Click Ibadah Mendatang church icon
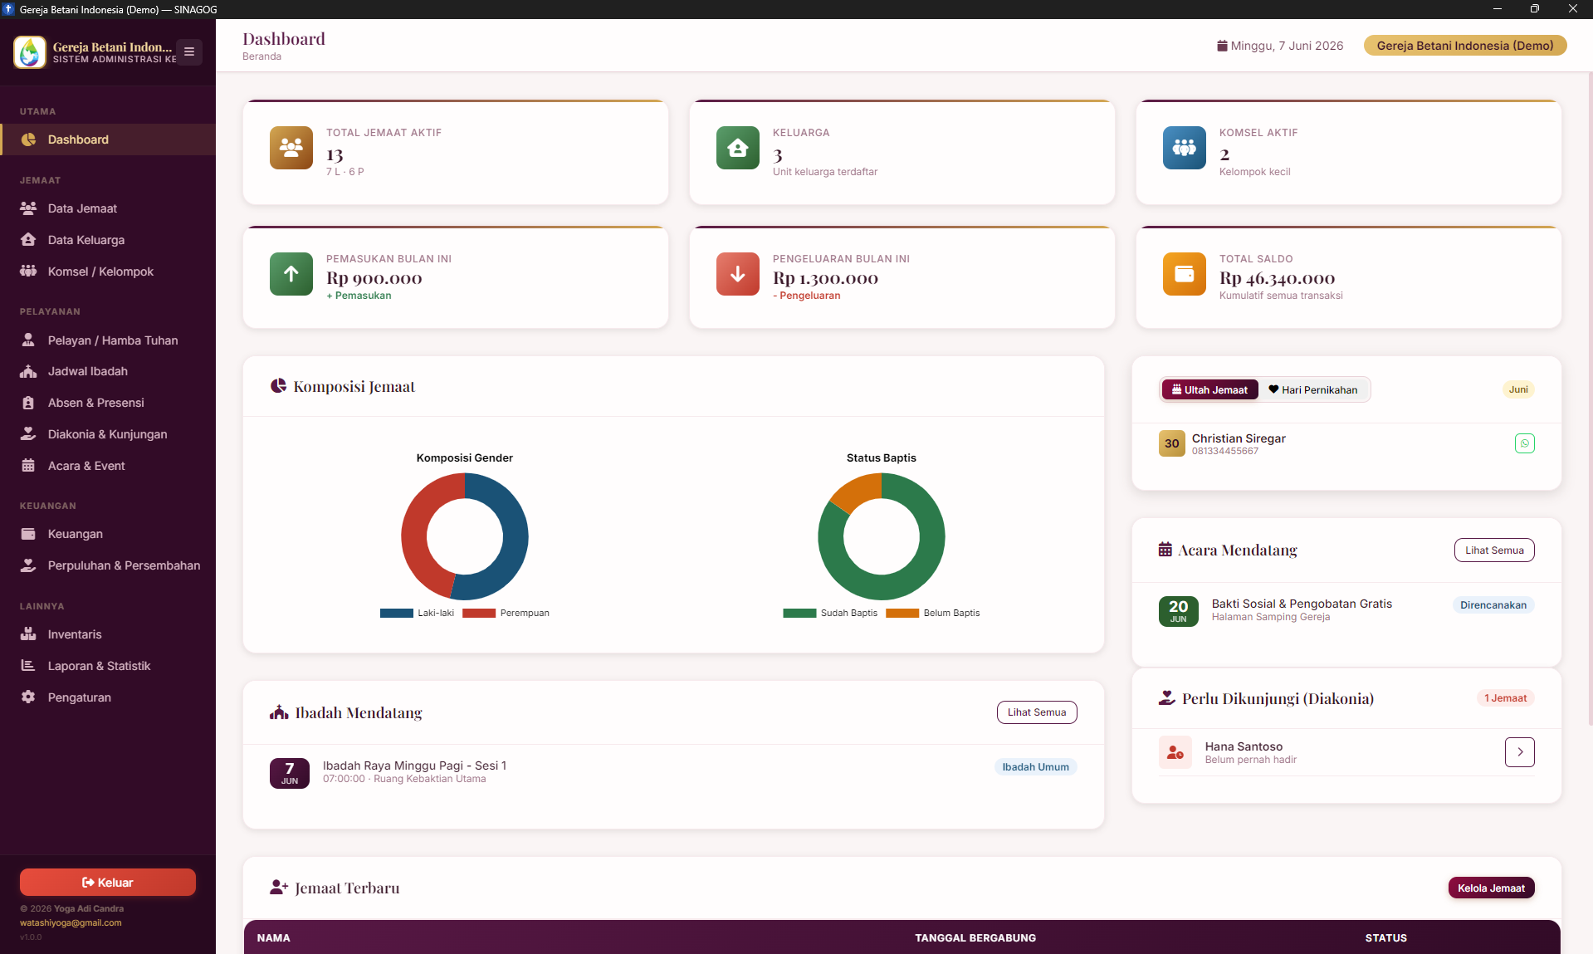 pyautogui.click(x=279, y=712)
